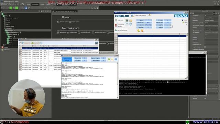The width and height of the screenshot is (220, 124).
Task: Click the yellow icon right of the dark monitor icon
Action: coord(131,21)
